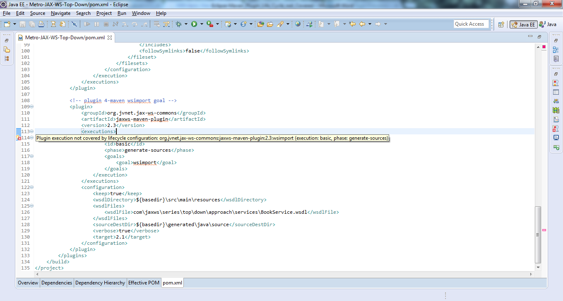Toggle the Java EE perspective button
Image resolution: width=563 pixels, height=301 pixels.
tap(524, 24)
